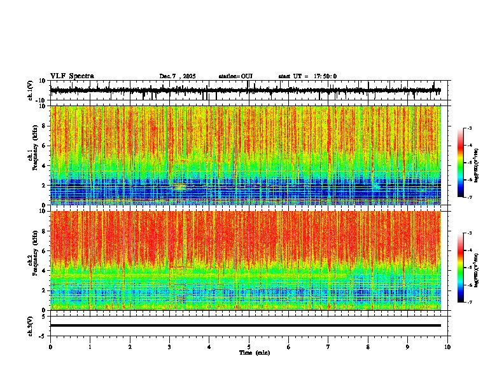The height and width of the screenshot is (389, 504).
Task: Click the "-3" label on ch.2 color bar
Action: click(469, 233)
